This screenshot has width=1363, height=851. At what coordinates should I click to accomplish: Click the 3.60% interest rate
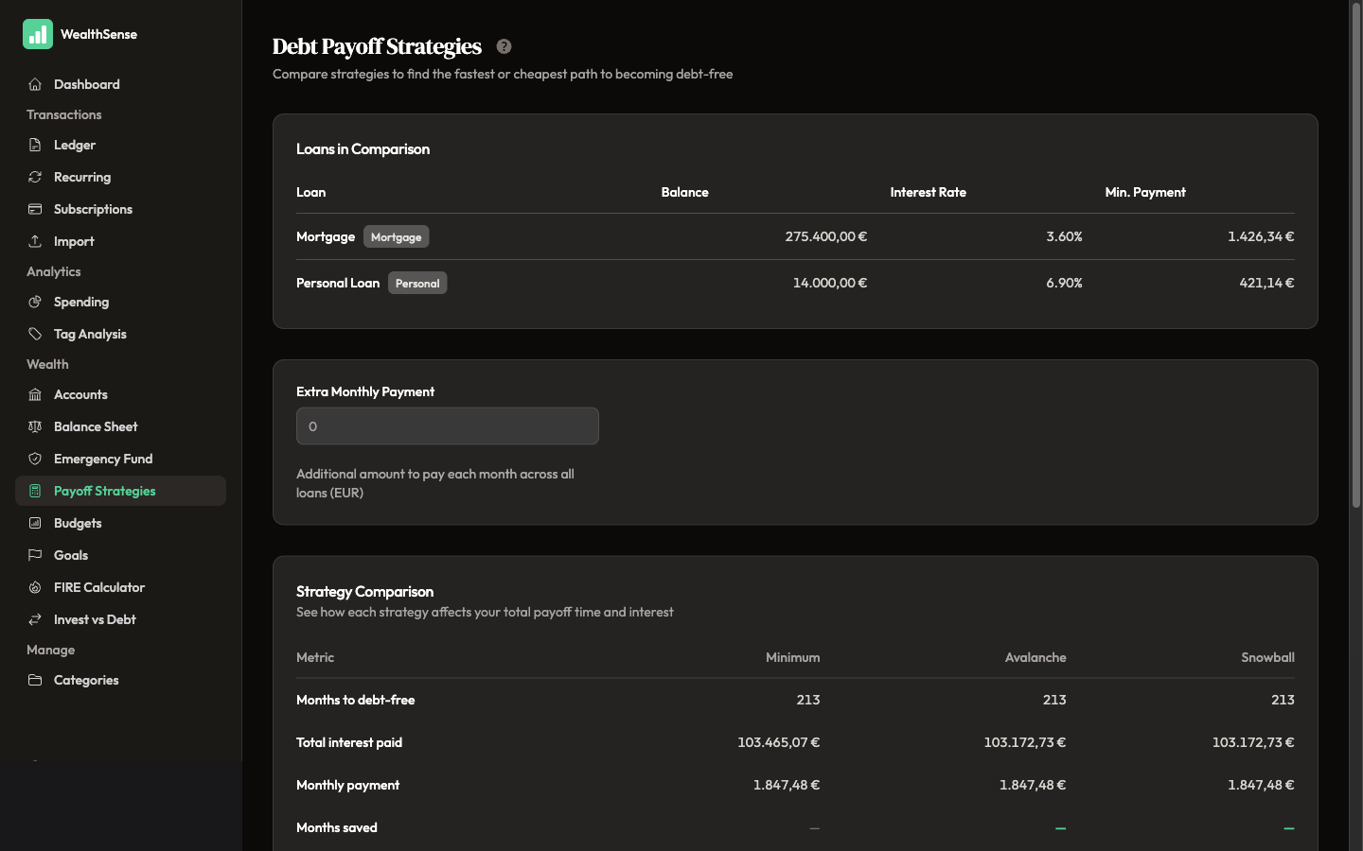click(x=1064, y=236)
